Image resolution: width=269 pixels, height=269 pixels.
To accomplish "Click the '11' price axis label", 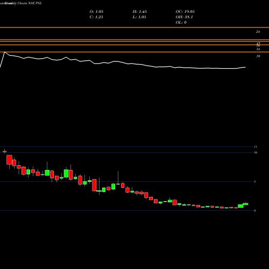I will coord(256,147).
